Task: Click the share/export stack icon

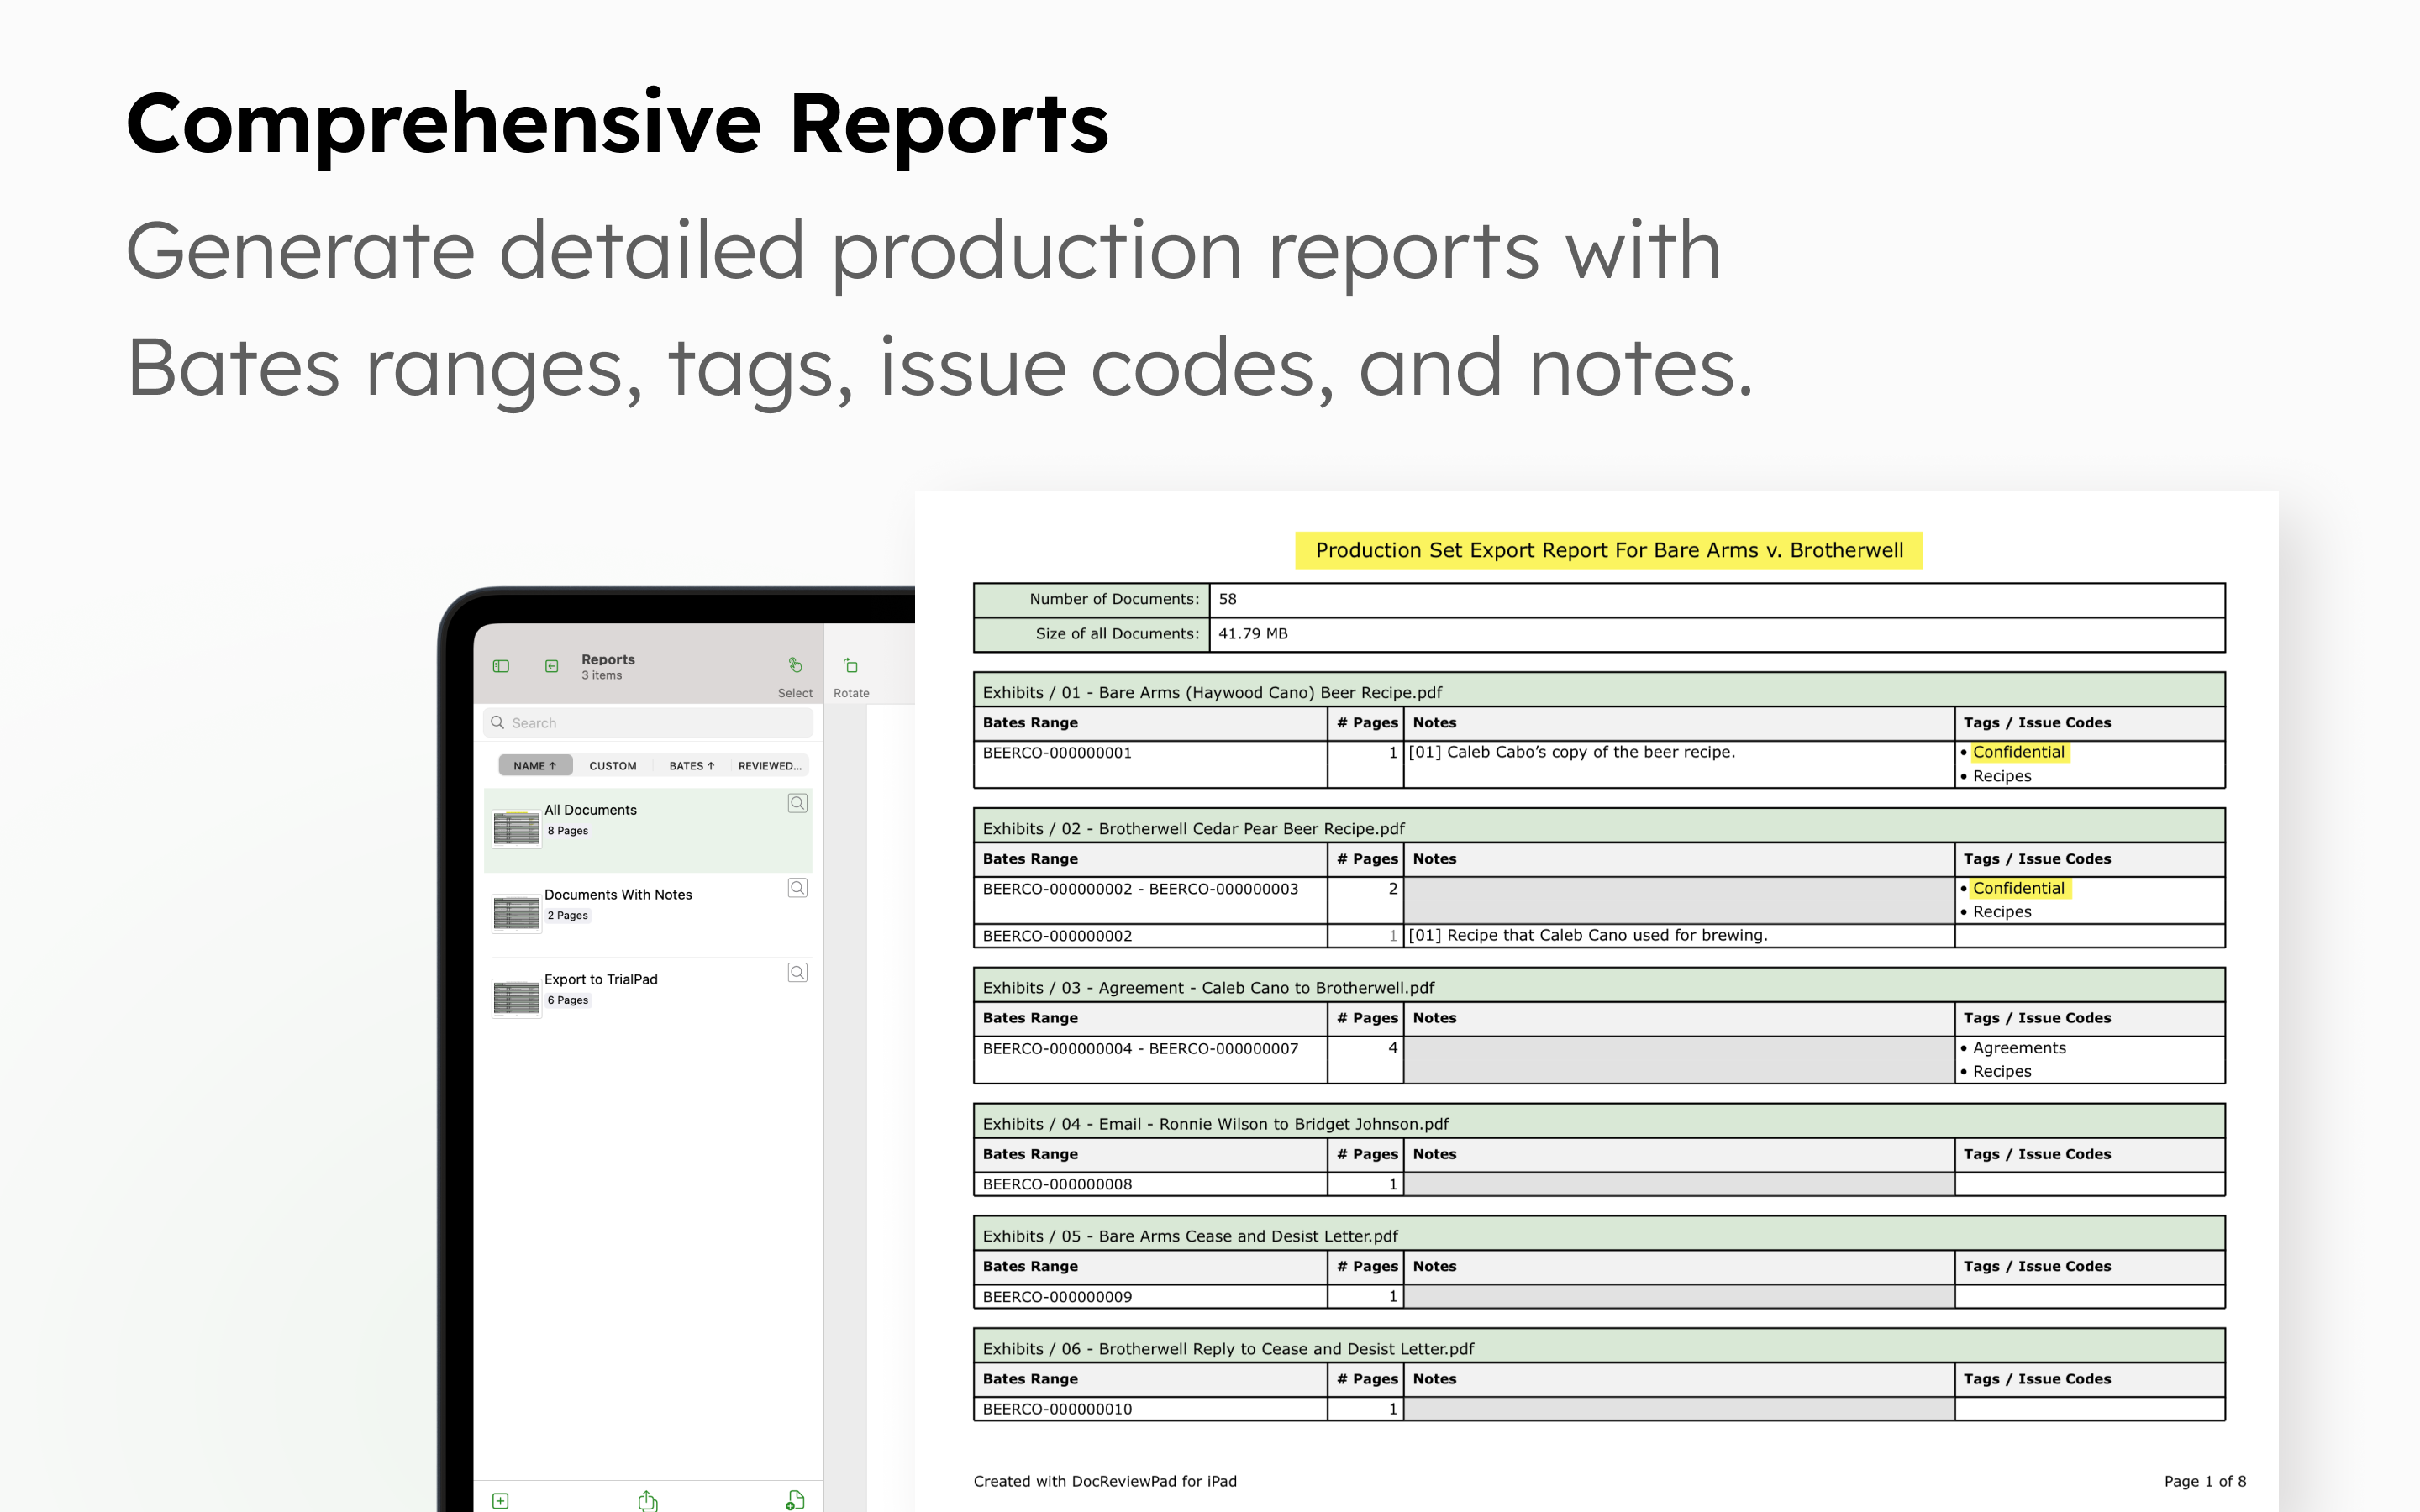Action: click(648, 1500)
